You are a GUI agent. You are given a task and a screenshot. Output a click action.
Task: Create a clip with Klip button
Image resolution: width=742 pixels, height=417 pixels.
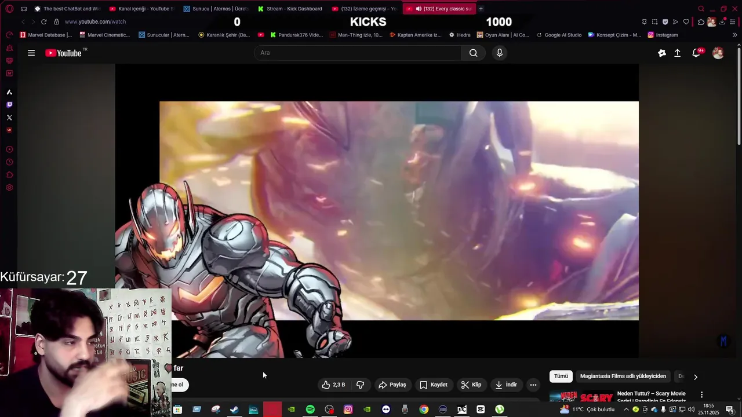point(471,385)
